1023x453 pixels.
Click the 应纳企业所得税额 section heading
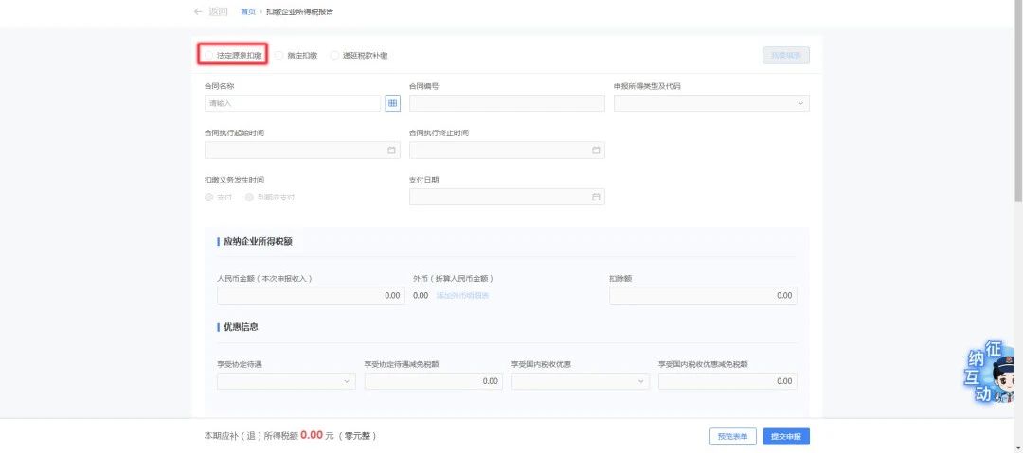258,242
